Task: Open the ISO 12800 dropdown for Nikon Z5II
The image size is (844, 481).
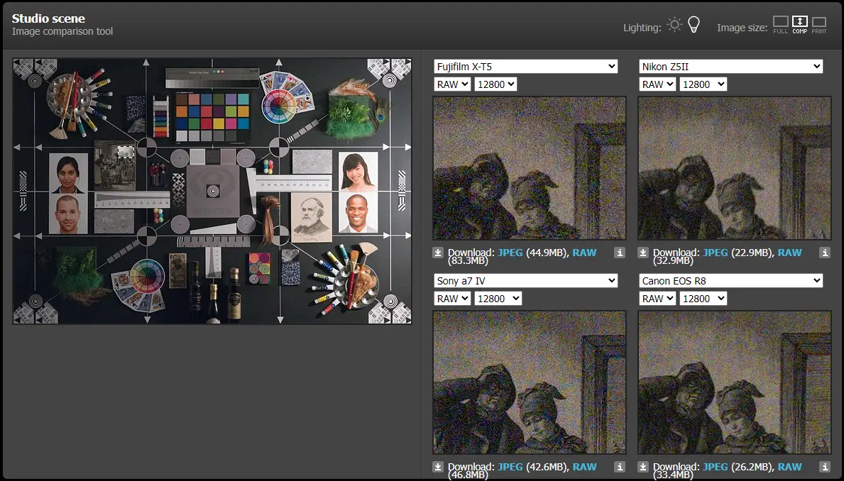Action: pos(703,84)
